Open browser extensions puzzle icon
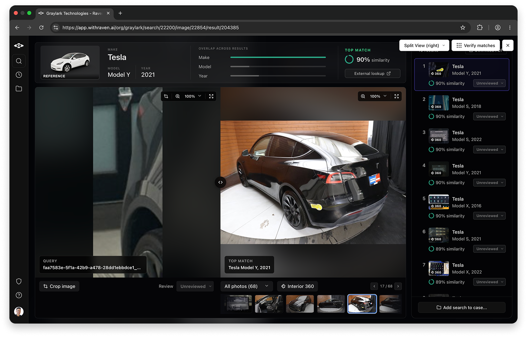Screen dimensions: 527x337 pos(480,28)
